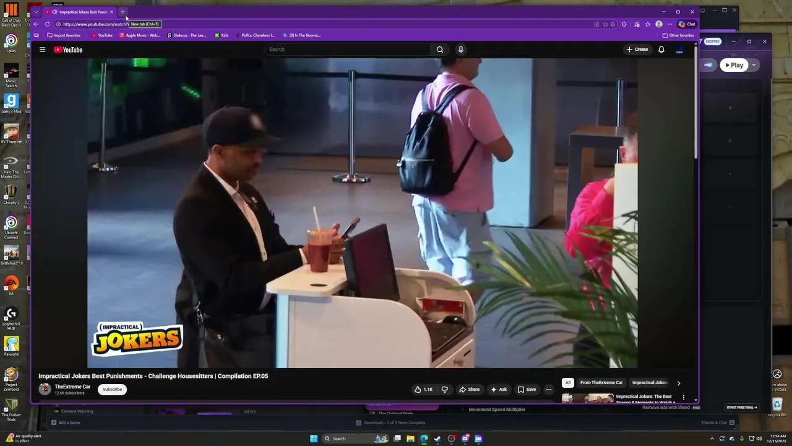Open Call of Duty Black Ops desktop icon
Image resolution: width=792 pixels, height=446 pixels.
[11, 15]
